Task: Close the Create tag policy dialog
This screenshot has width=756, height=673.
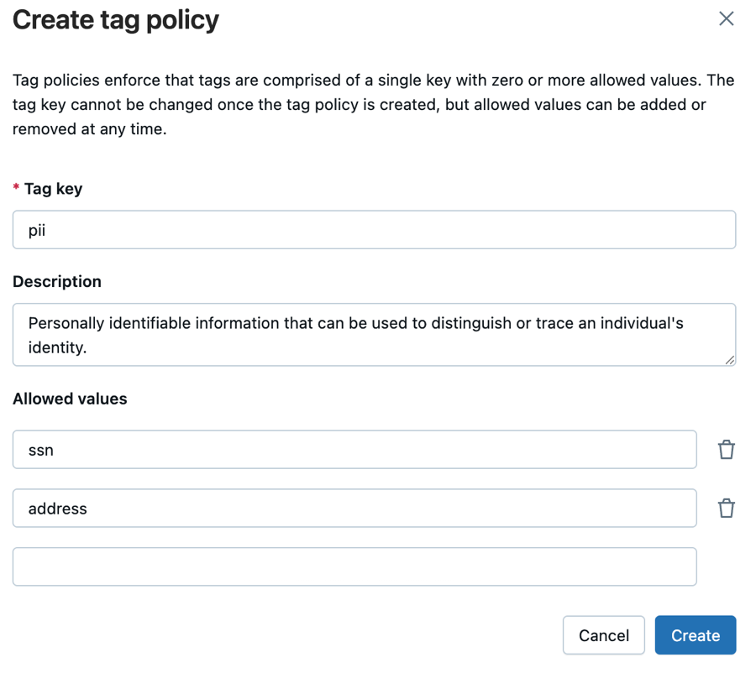Action: coord(726,18)
